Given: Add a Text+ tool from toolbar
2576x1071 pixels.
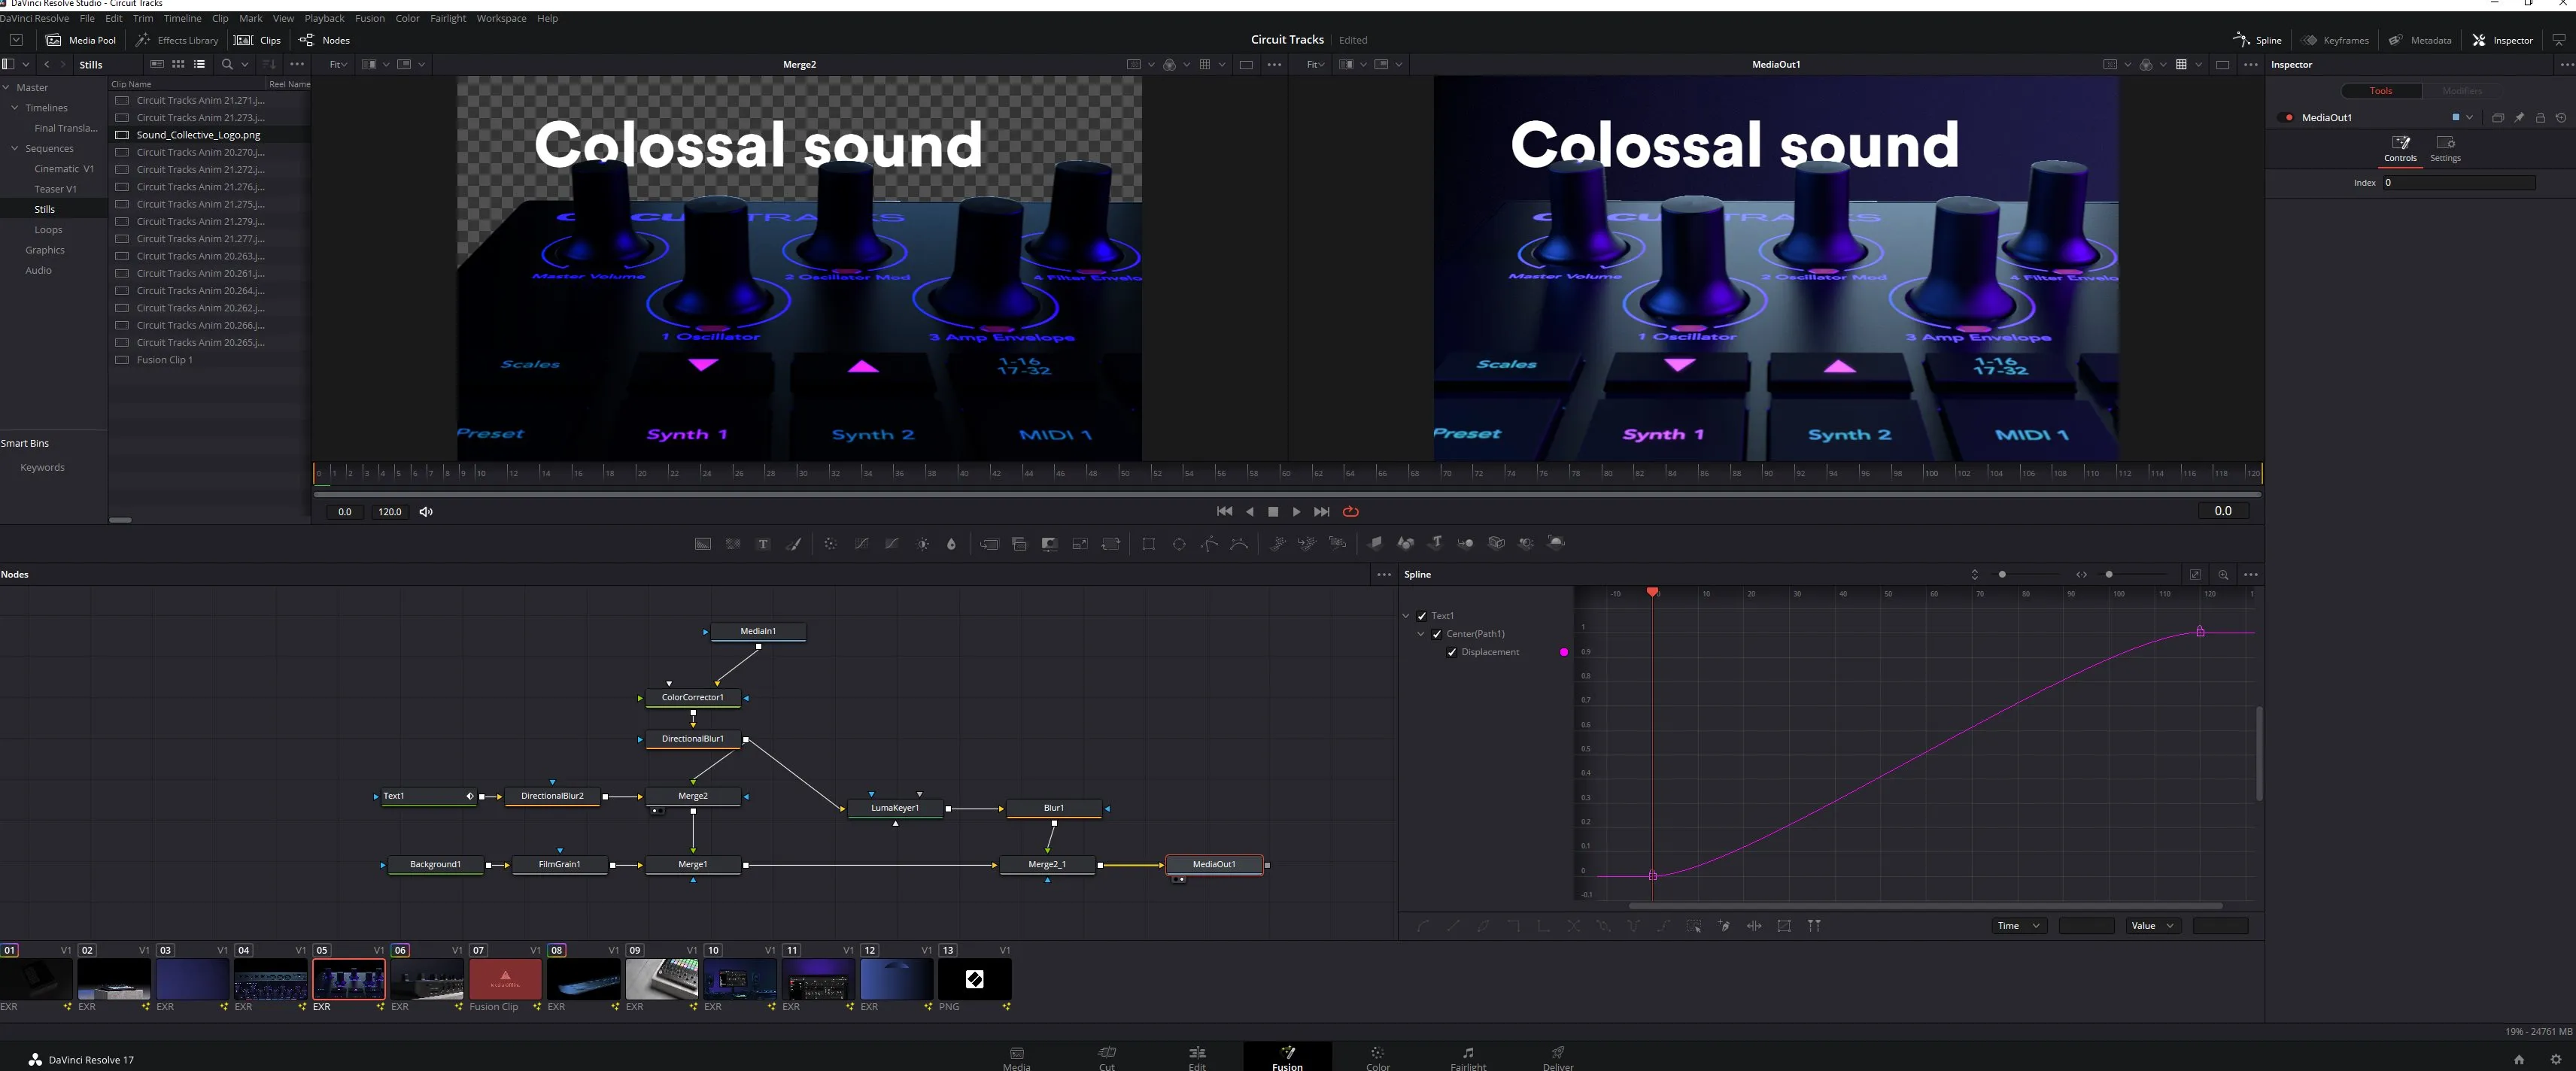Looking at the screenshot, I should 763,544.
